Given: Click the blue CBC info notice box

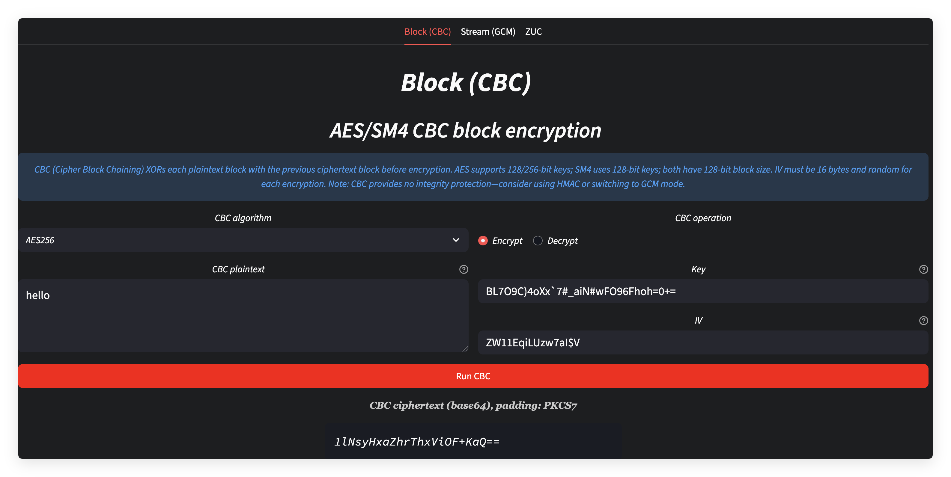Looking at the screenshot, I should tap(473, 177).
